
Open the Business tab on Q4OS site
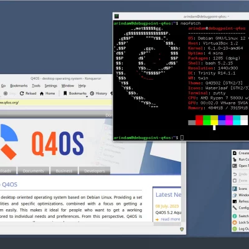tap(64, 171)
